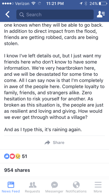View the 954 shares list

click(x=17, y=170)
